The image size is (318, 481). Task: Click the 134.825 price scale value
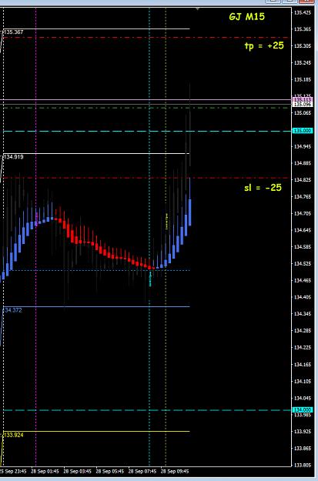coord(303,180)
